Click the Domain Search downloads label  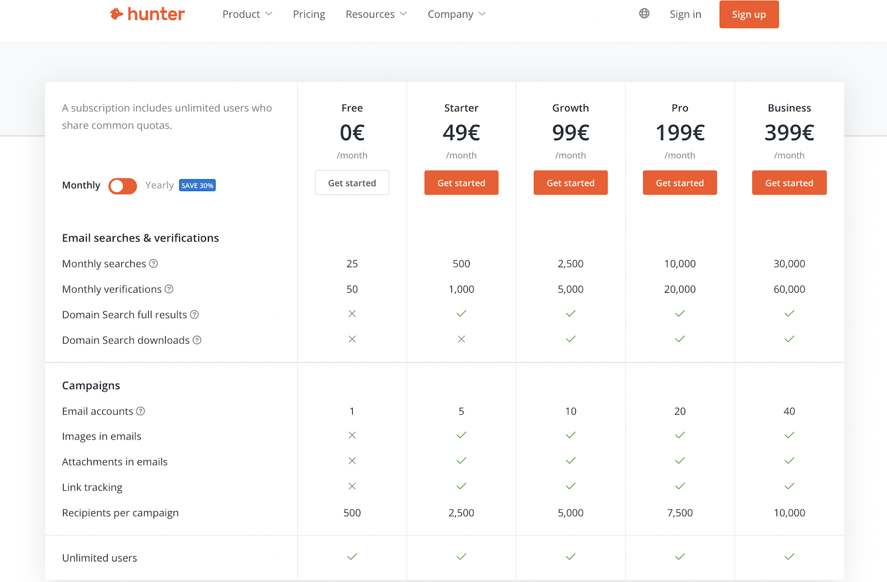[x=126, y=340]
